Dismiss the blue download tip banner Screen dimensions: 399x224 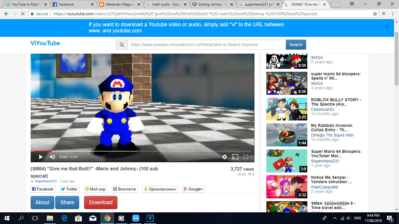coord(386,27)
